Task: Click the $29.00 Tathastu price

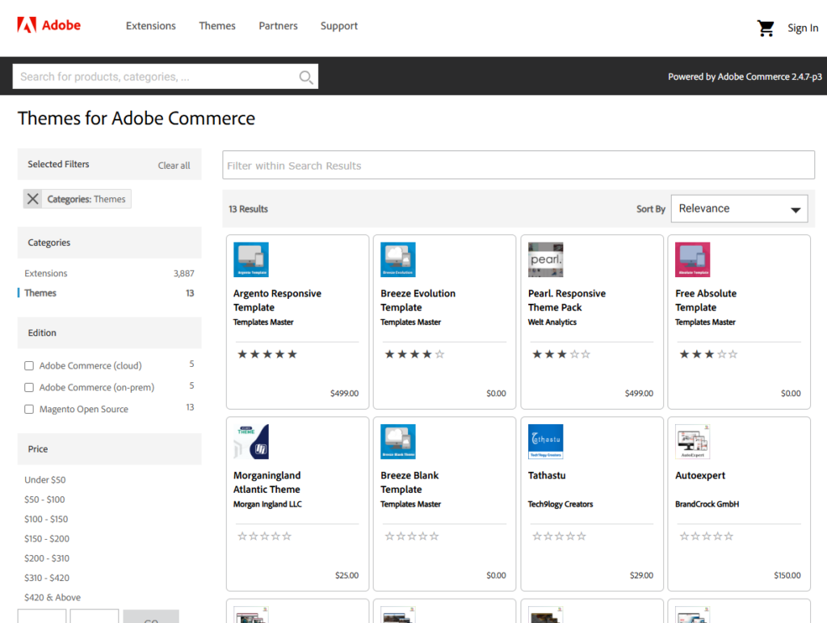Action: 641,575
